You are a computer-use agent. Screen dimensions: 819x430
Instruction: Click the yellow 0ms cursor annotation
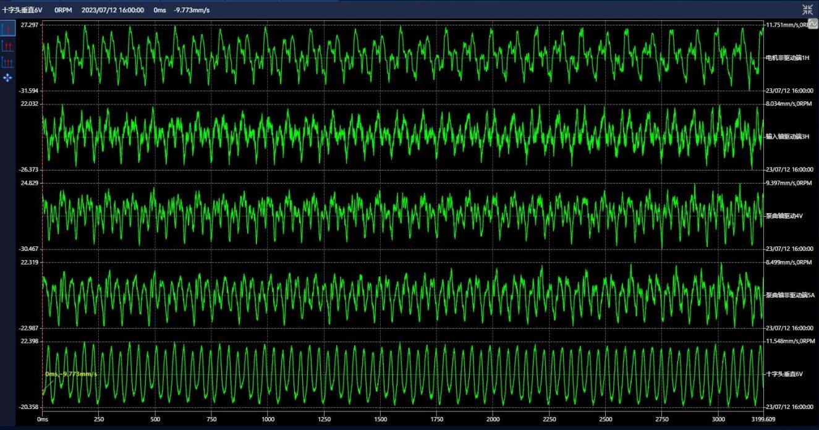(x=70, y=374)
